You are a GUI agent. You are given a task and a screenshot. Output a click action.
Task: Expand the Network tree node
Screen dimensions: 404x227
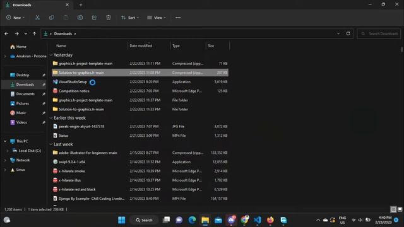click(x=5, y=160)
